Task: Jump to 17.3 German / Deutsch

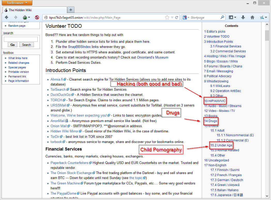Action: pyautogui.click(x=227, y=180)
